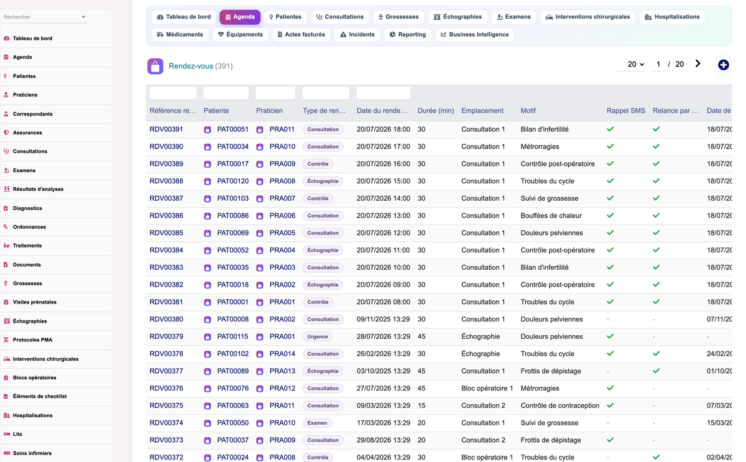Click Protocoles PMA hourglass icon in sidebar
The image size is (746, 462).
[x=6, y=340]
